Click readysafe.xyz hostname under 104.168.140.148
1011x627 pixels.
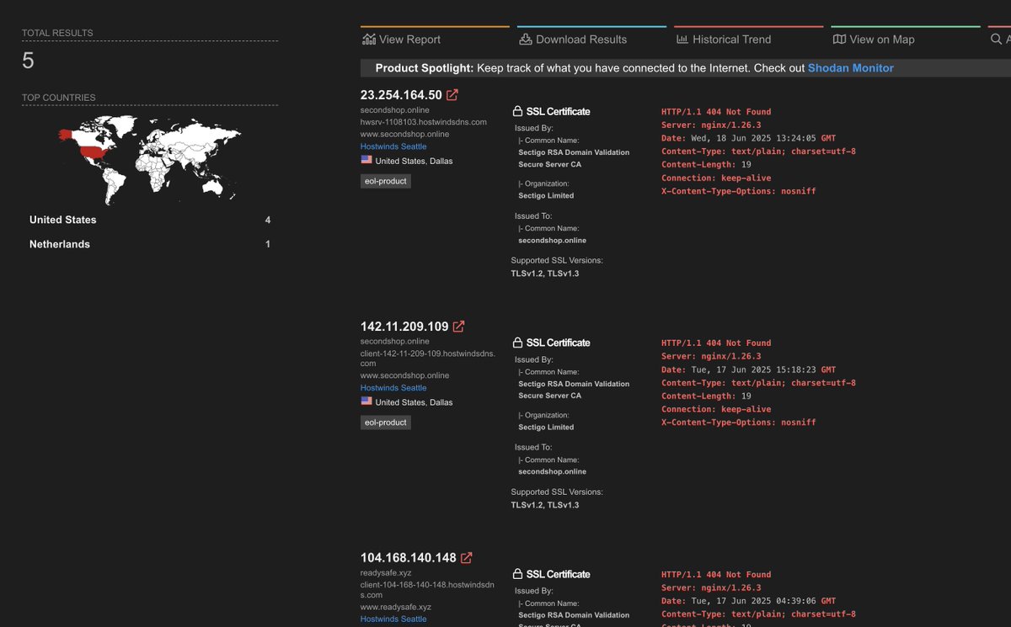click(386, 573)
